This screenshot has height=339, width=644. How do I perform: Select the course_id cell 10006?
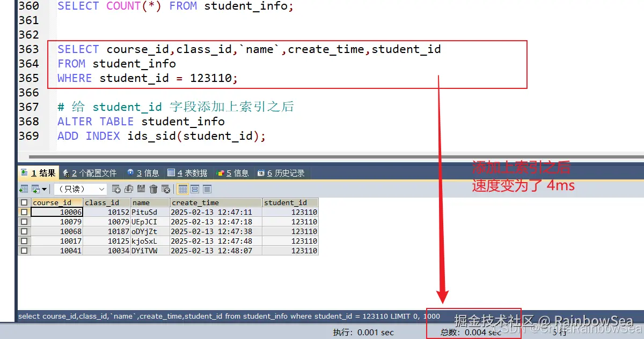57,212
